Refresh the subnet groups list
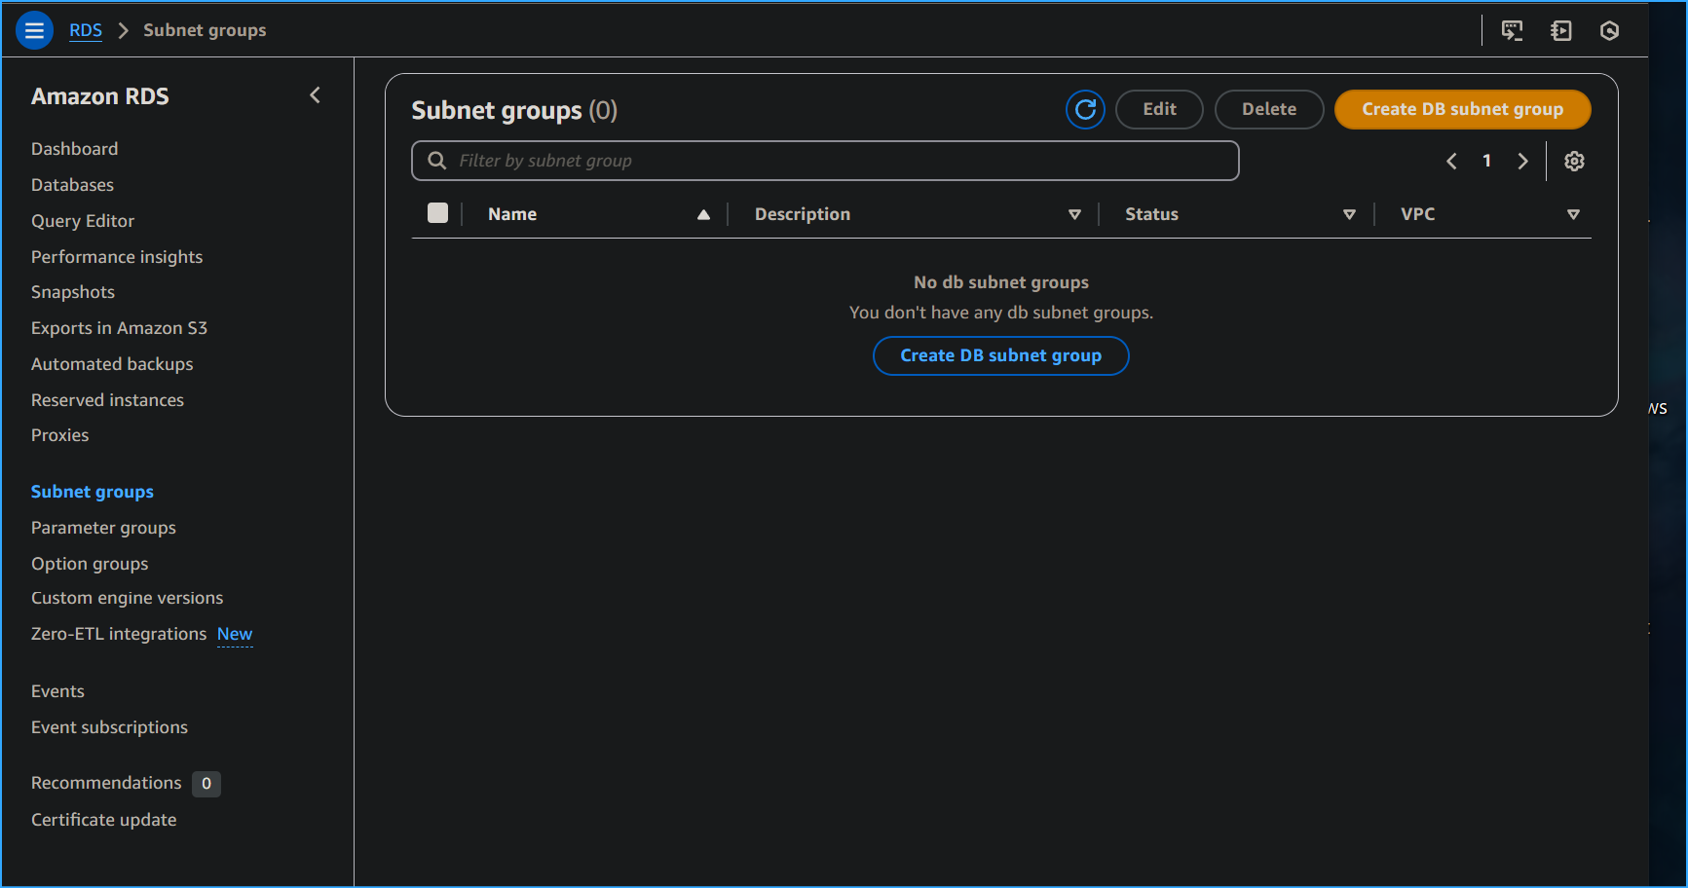 tap(1085, 109)
